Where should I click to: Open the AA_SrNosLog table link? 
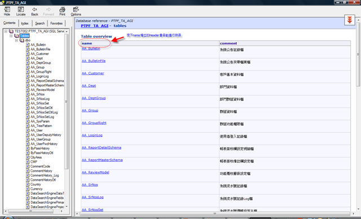93,198
